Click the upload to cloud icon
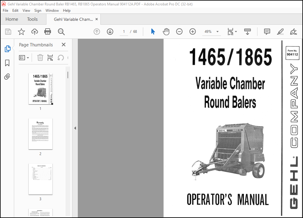 (x=35, y=32)
